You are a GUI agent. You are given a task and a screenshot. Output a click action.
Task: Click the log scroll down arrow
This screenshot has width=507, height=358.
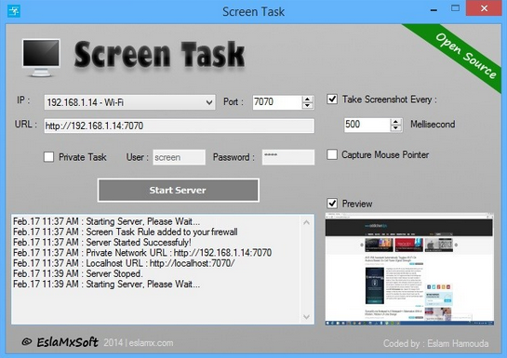pos(307,317)
